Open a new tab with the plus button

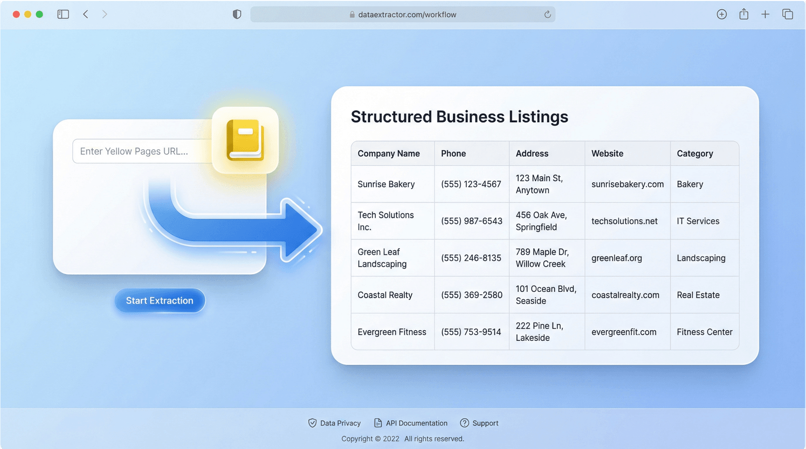765,14
